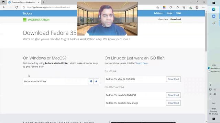This screenshot has height=123, width=220.
Task: Open a new browser tab
Action: coord(44,2)
